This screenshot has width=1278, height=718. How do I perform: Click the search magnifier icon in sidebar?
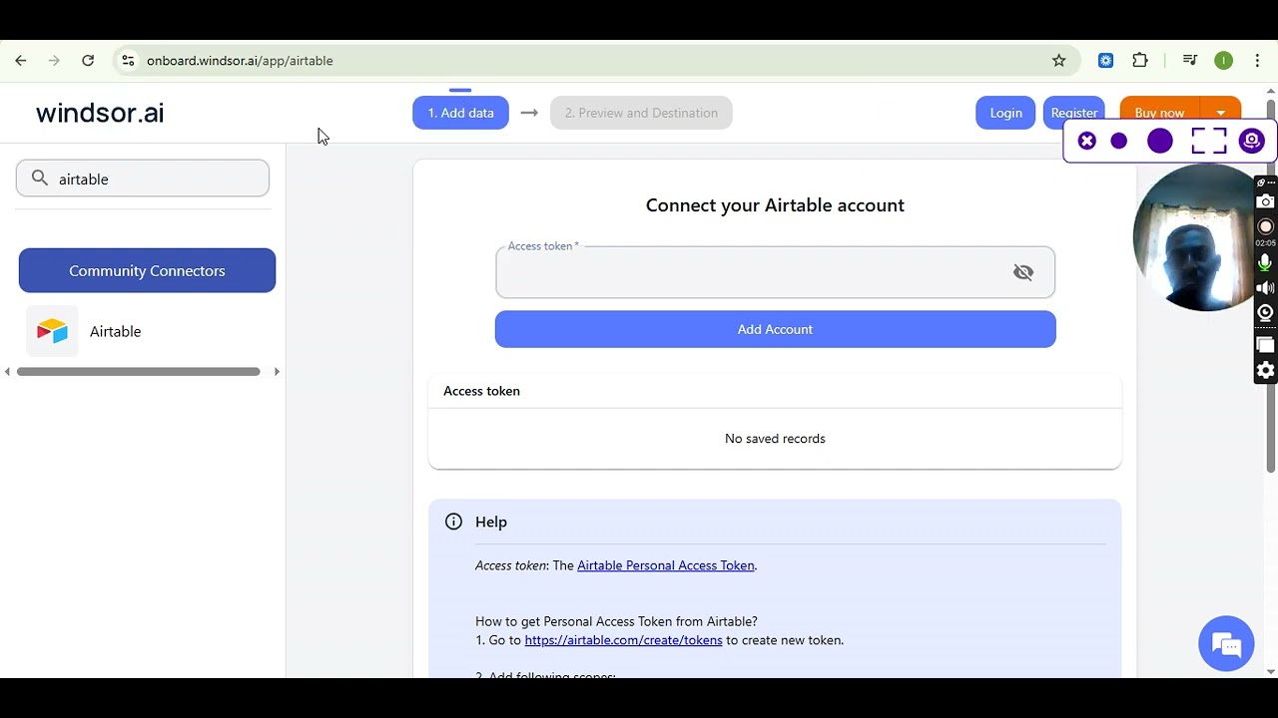(x=40, y=179)
